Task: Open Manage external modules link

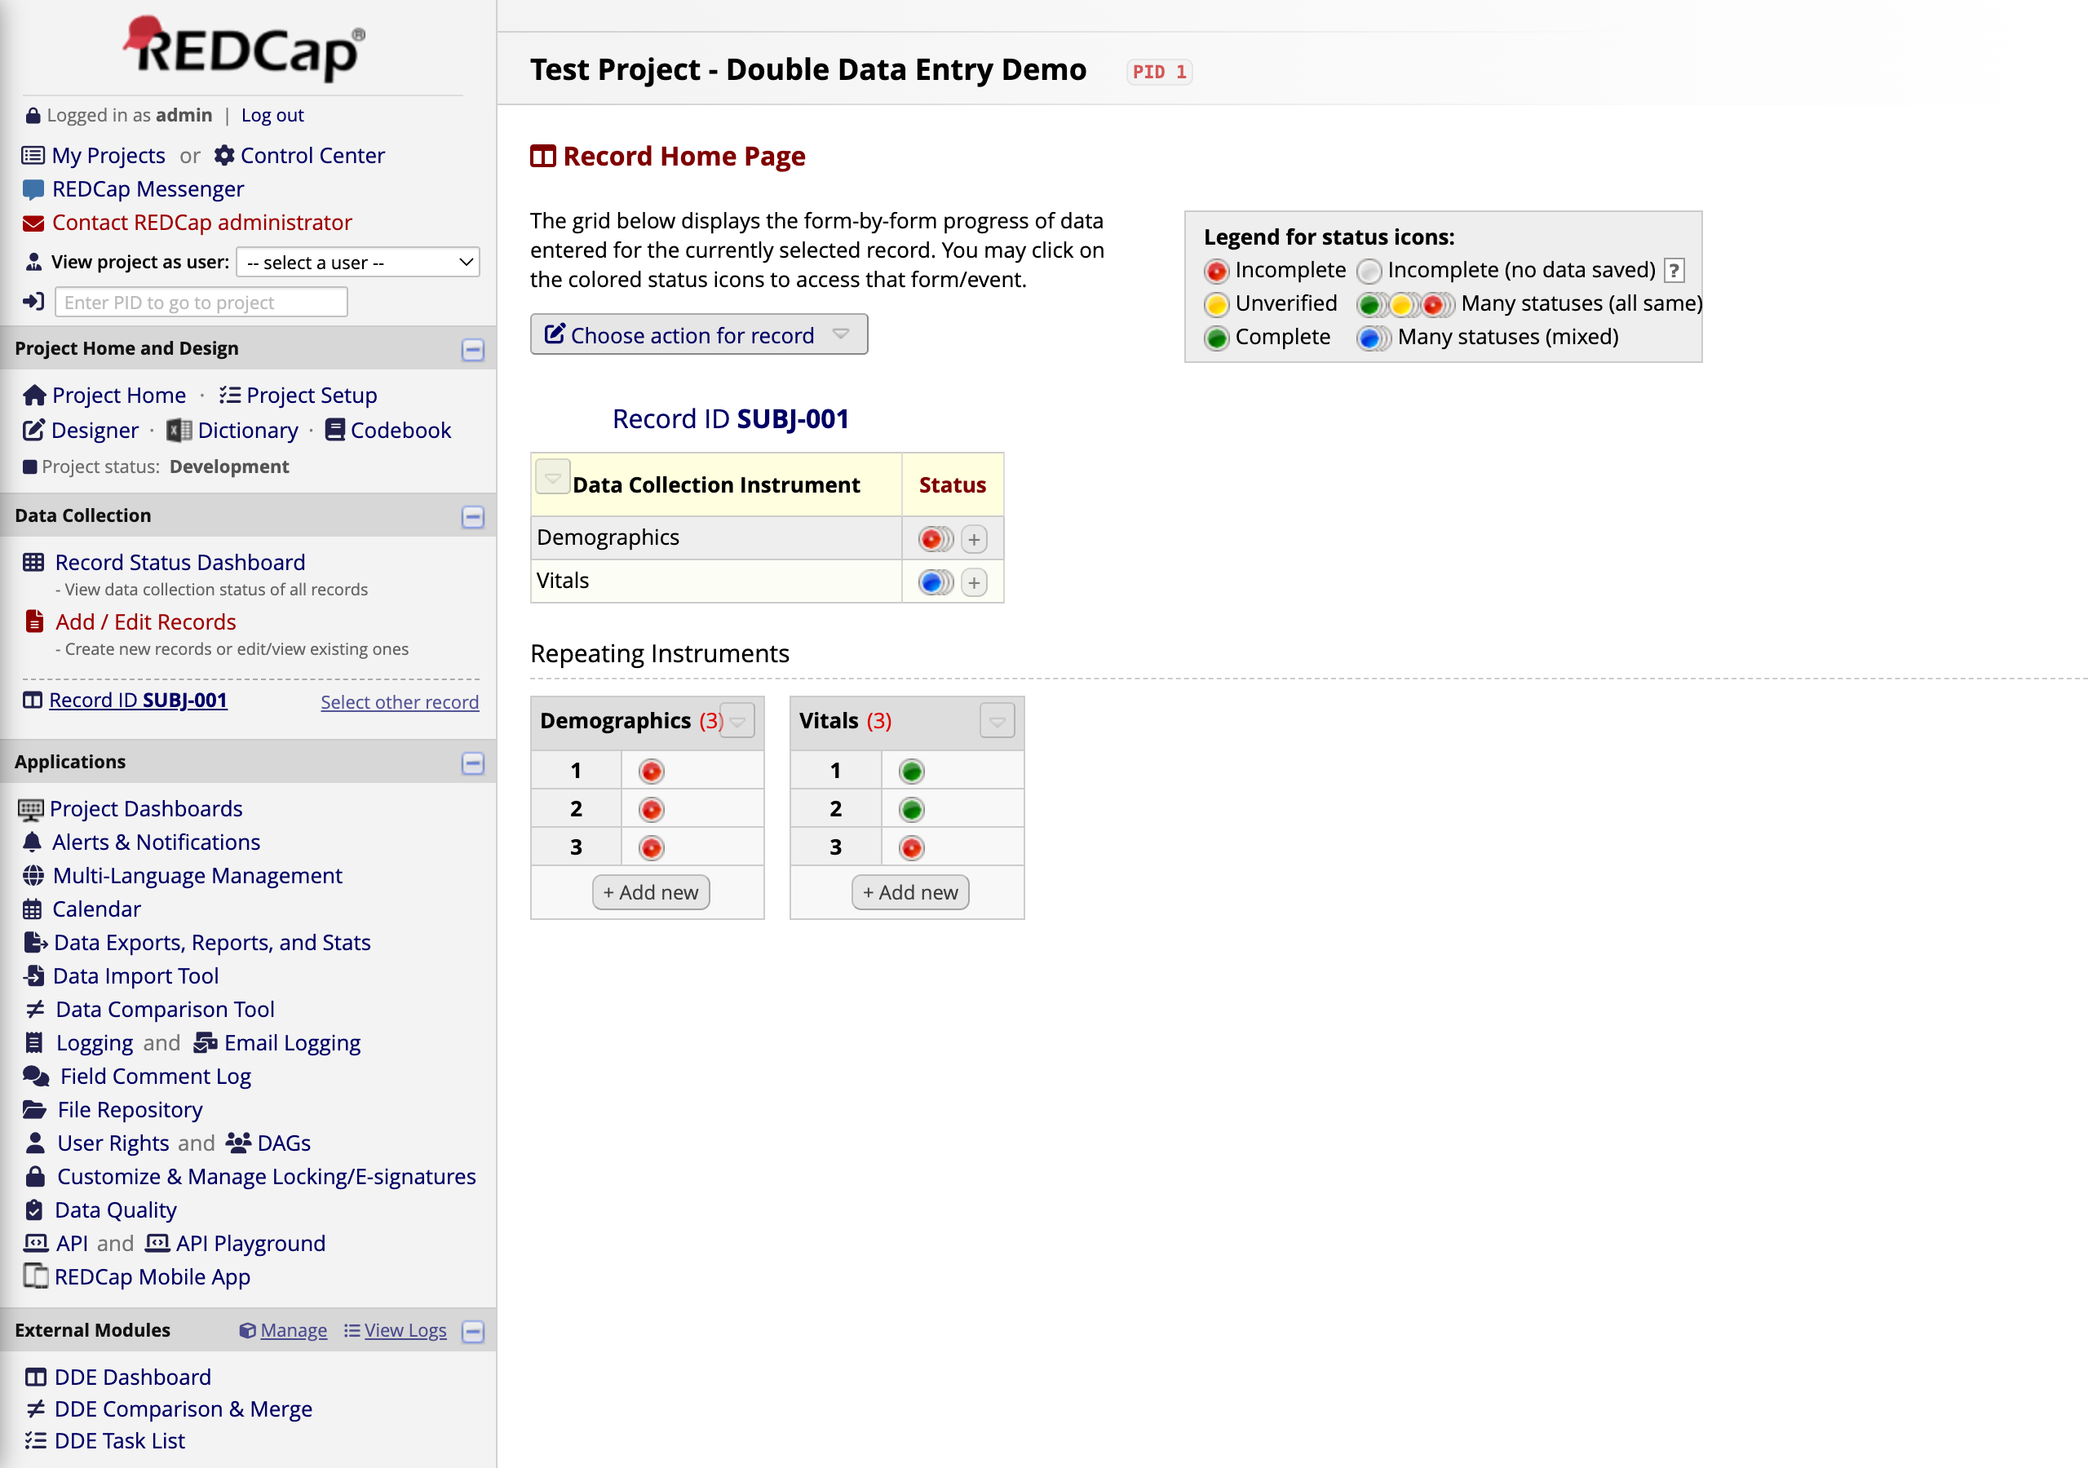Action: pyautogui.click(x=293, y=1331)
